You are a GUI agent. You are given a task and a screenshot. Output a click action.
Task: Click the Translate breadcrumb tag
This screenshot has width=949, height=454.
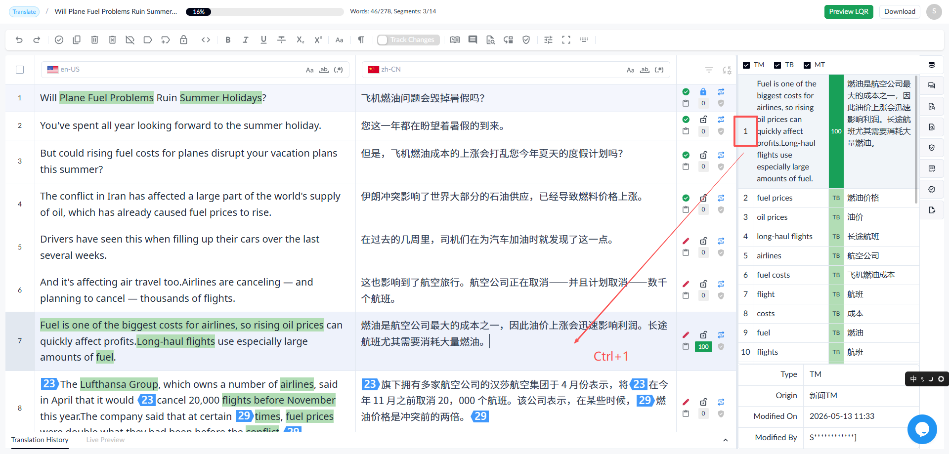coord(24,12)
